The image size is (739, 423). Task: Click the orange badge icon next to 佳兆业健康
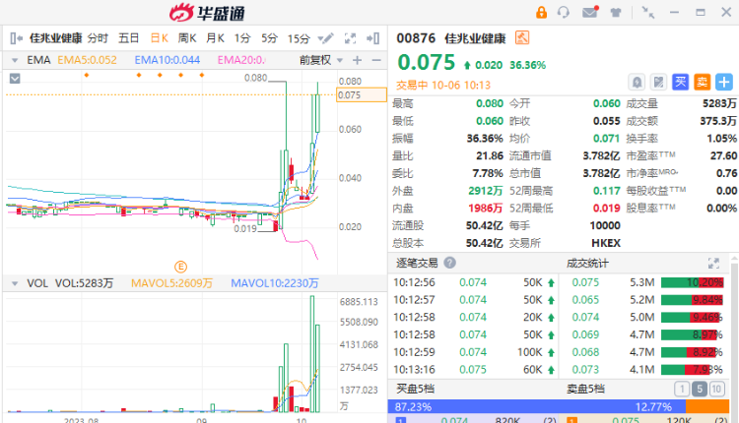pos(522,37)
